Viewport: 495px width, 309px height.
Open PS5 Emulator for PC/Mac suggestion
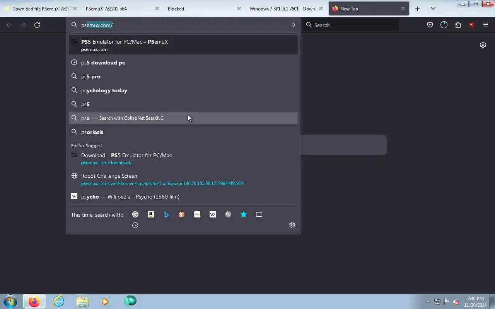click(x=183, y=45)
